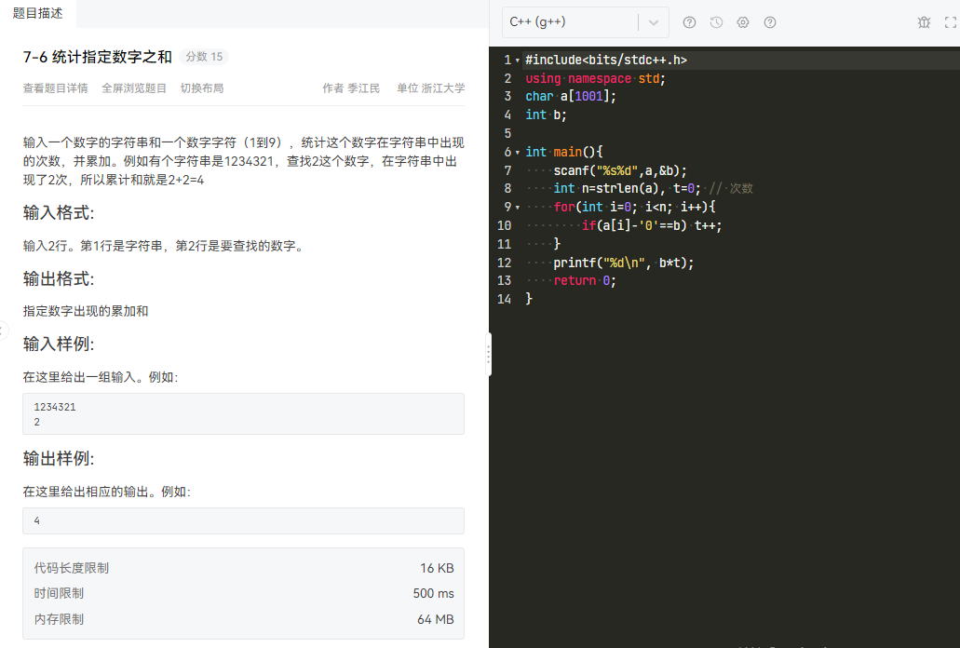Click the 时间限制 row label
The height and width of the screenshot is (648, 960).
(x=59, y=594)
